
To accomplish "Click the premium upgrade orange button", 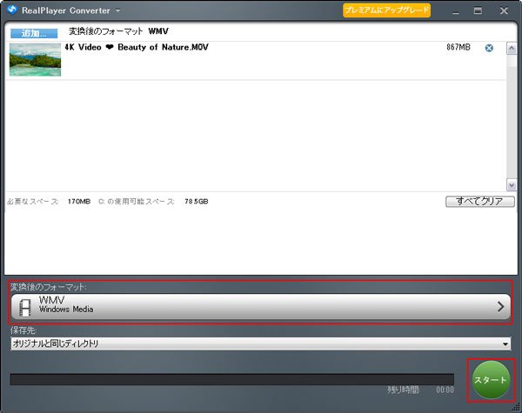I will point(386,10).
